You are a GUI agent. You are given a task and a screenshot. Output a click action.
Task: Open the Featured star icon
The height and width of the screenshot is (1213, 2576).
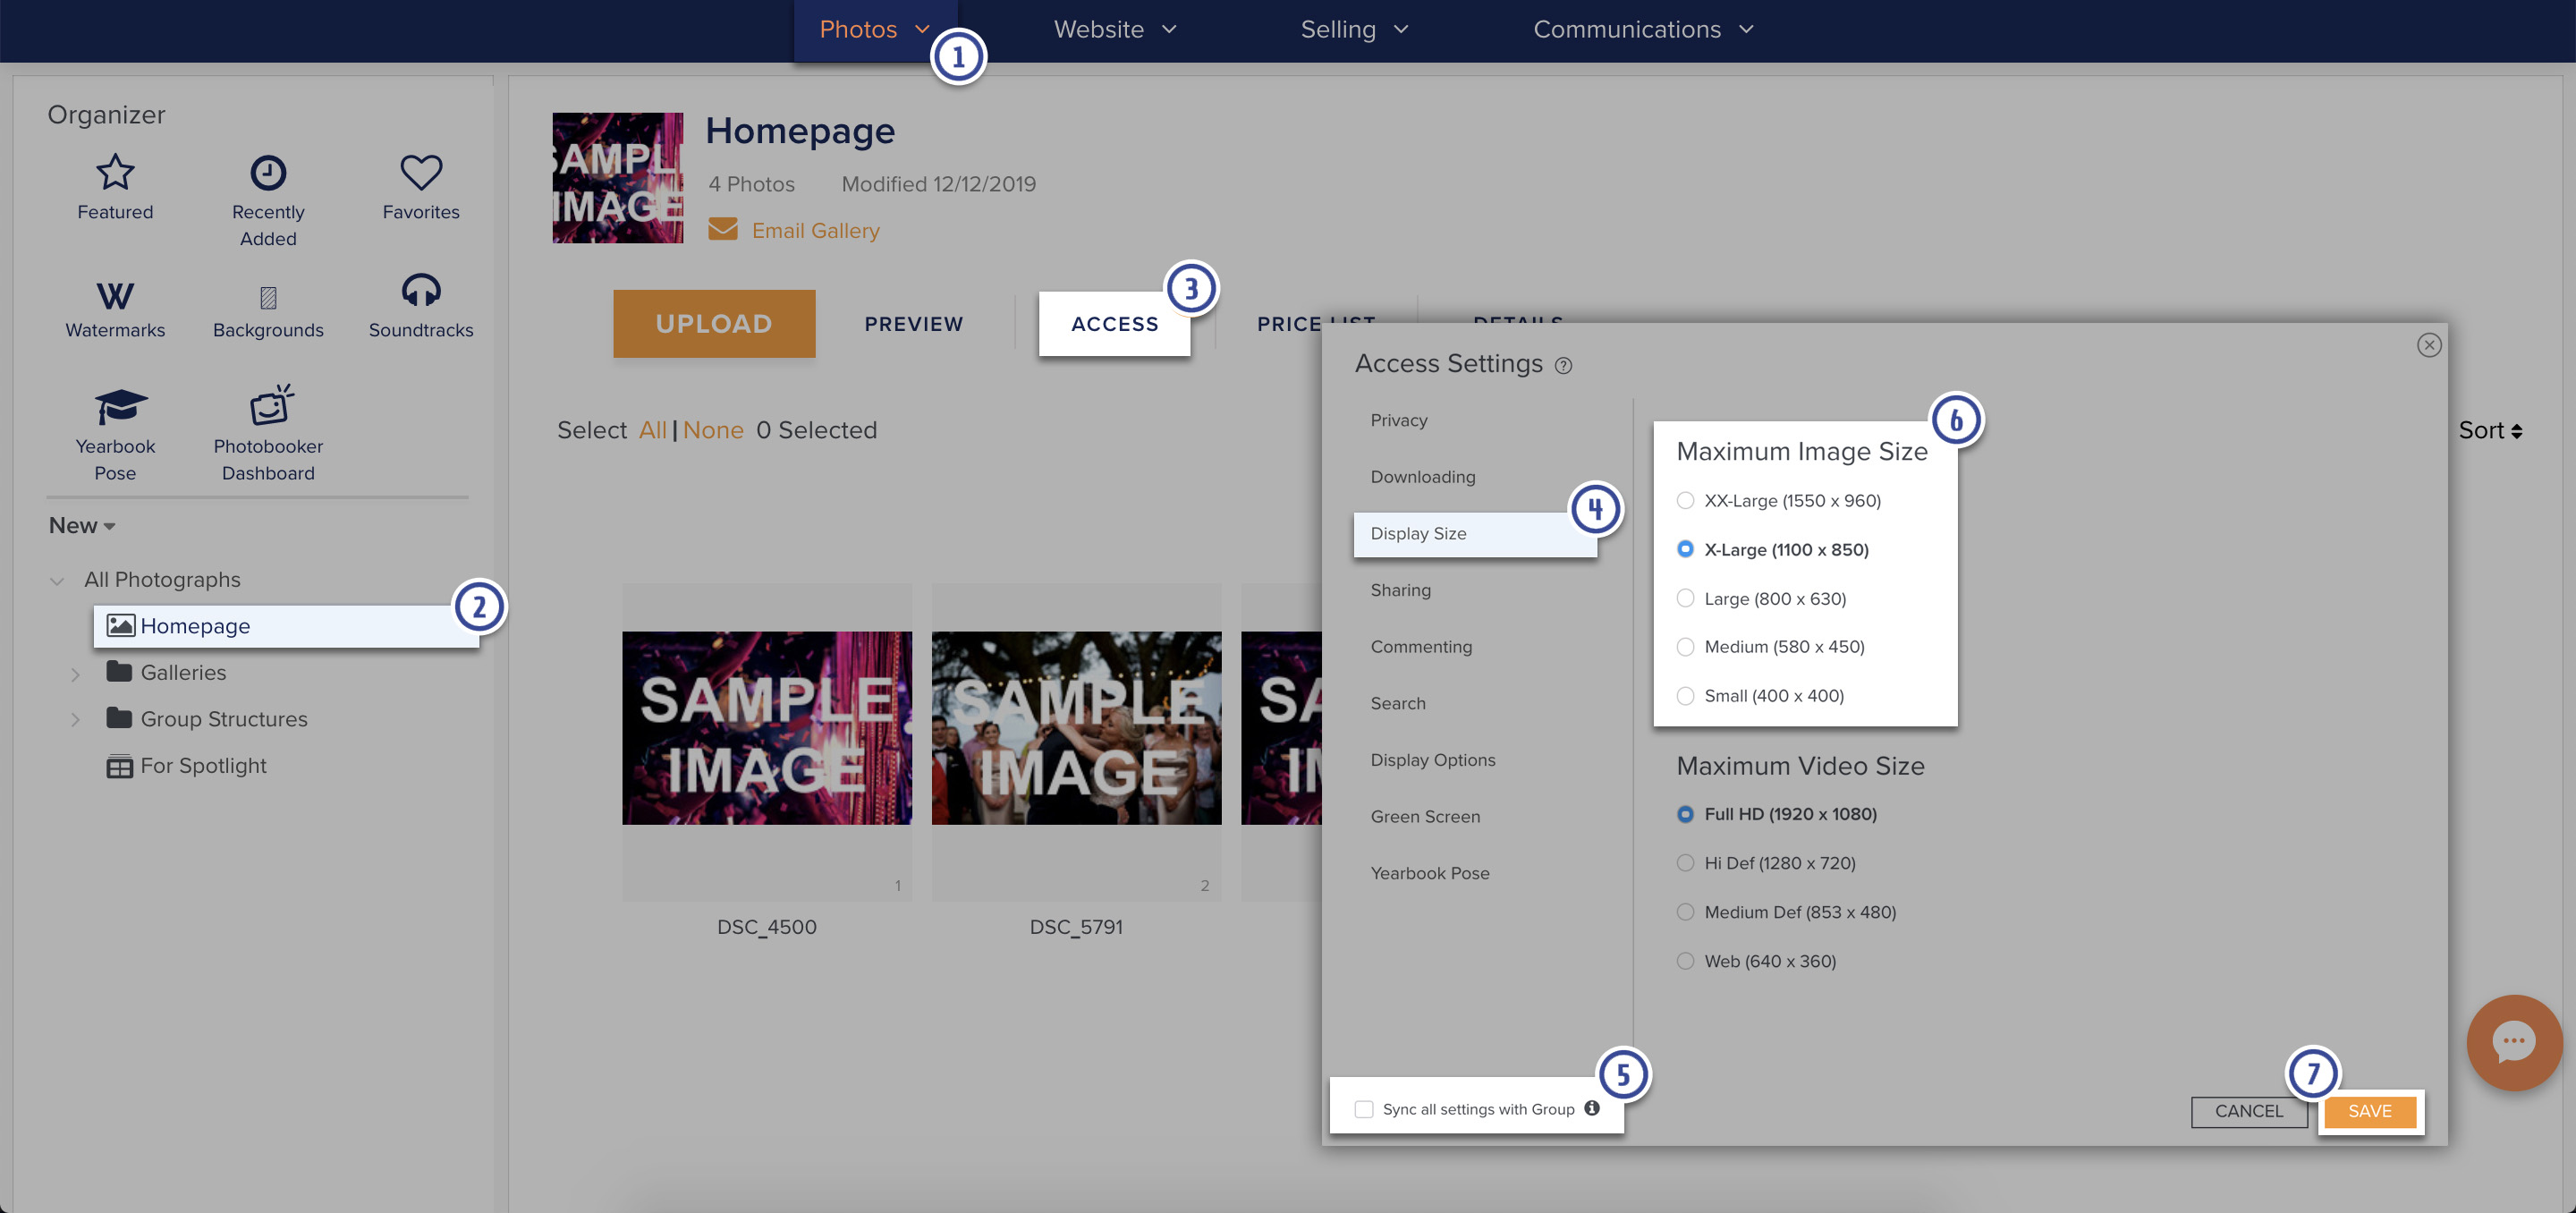click(115, 173)
